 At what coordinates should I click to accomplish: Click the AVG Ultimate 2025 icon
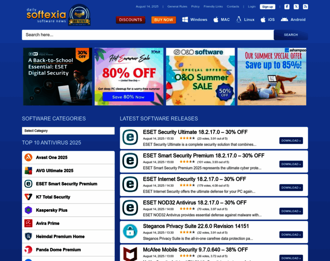click(28, 171)
